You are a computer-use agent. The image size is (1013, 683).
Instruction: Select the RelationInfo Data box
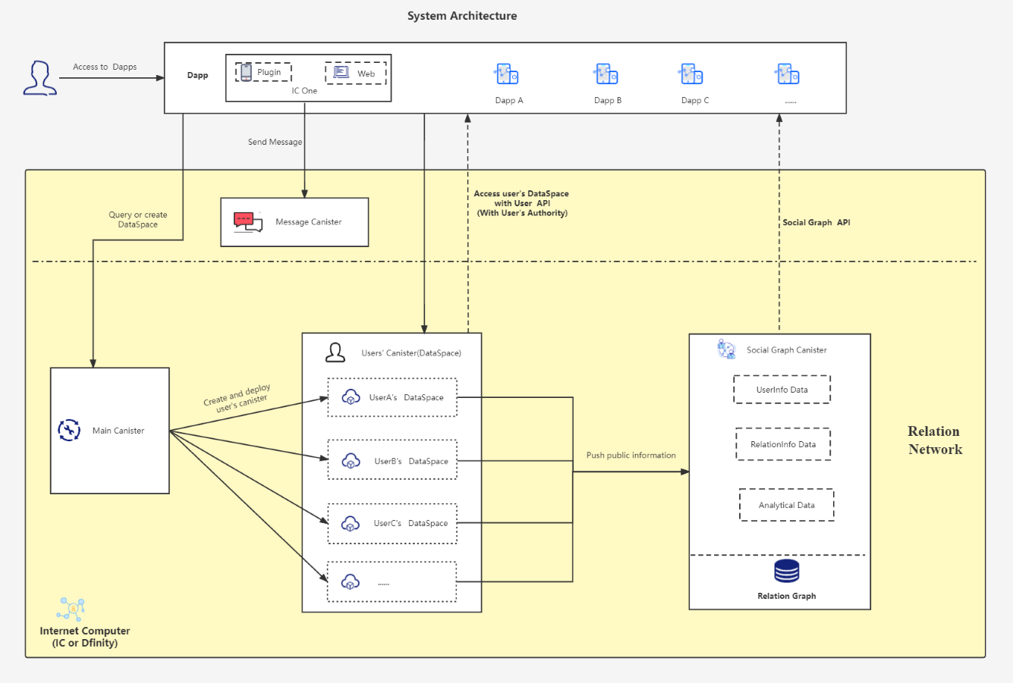[x=783, y=444]
